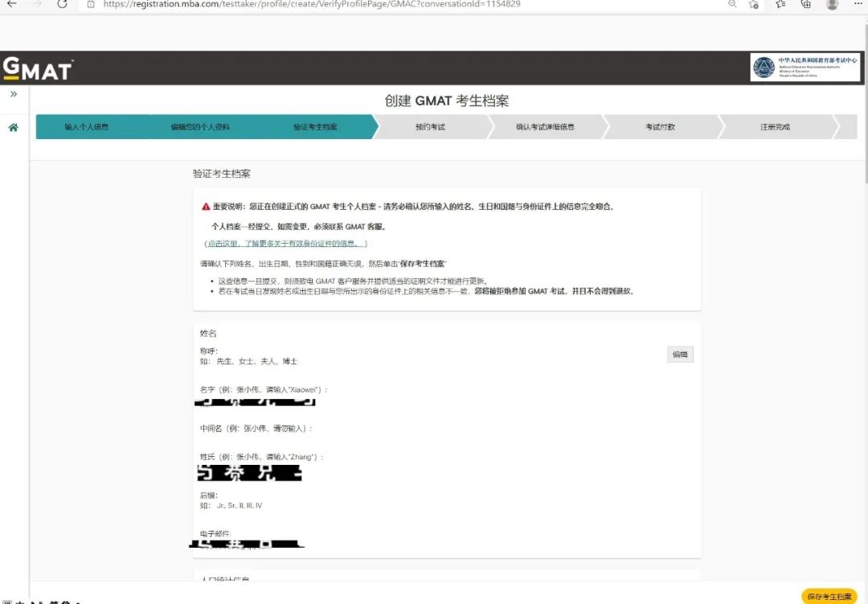Click the 后缀 field label
This screenshot has width=868, height=604.
209,495
